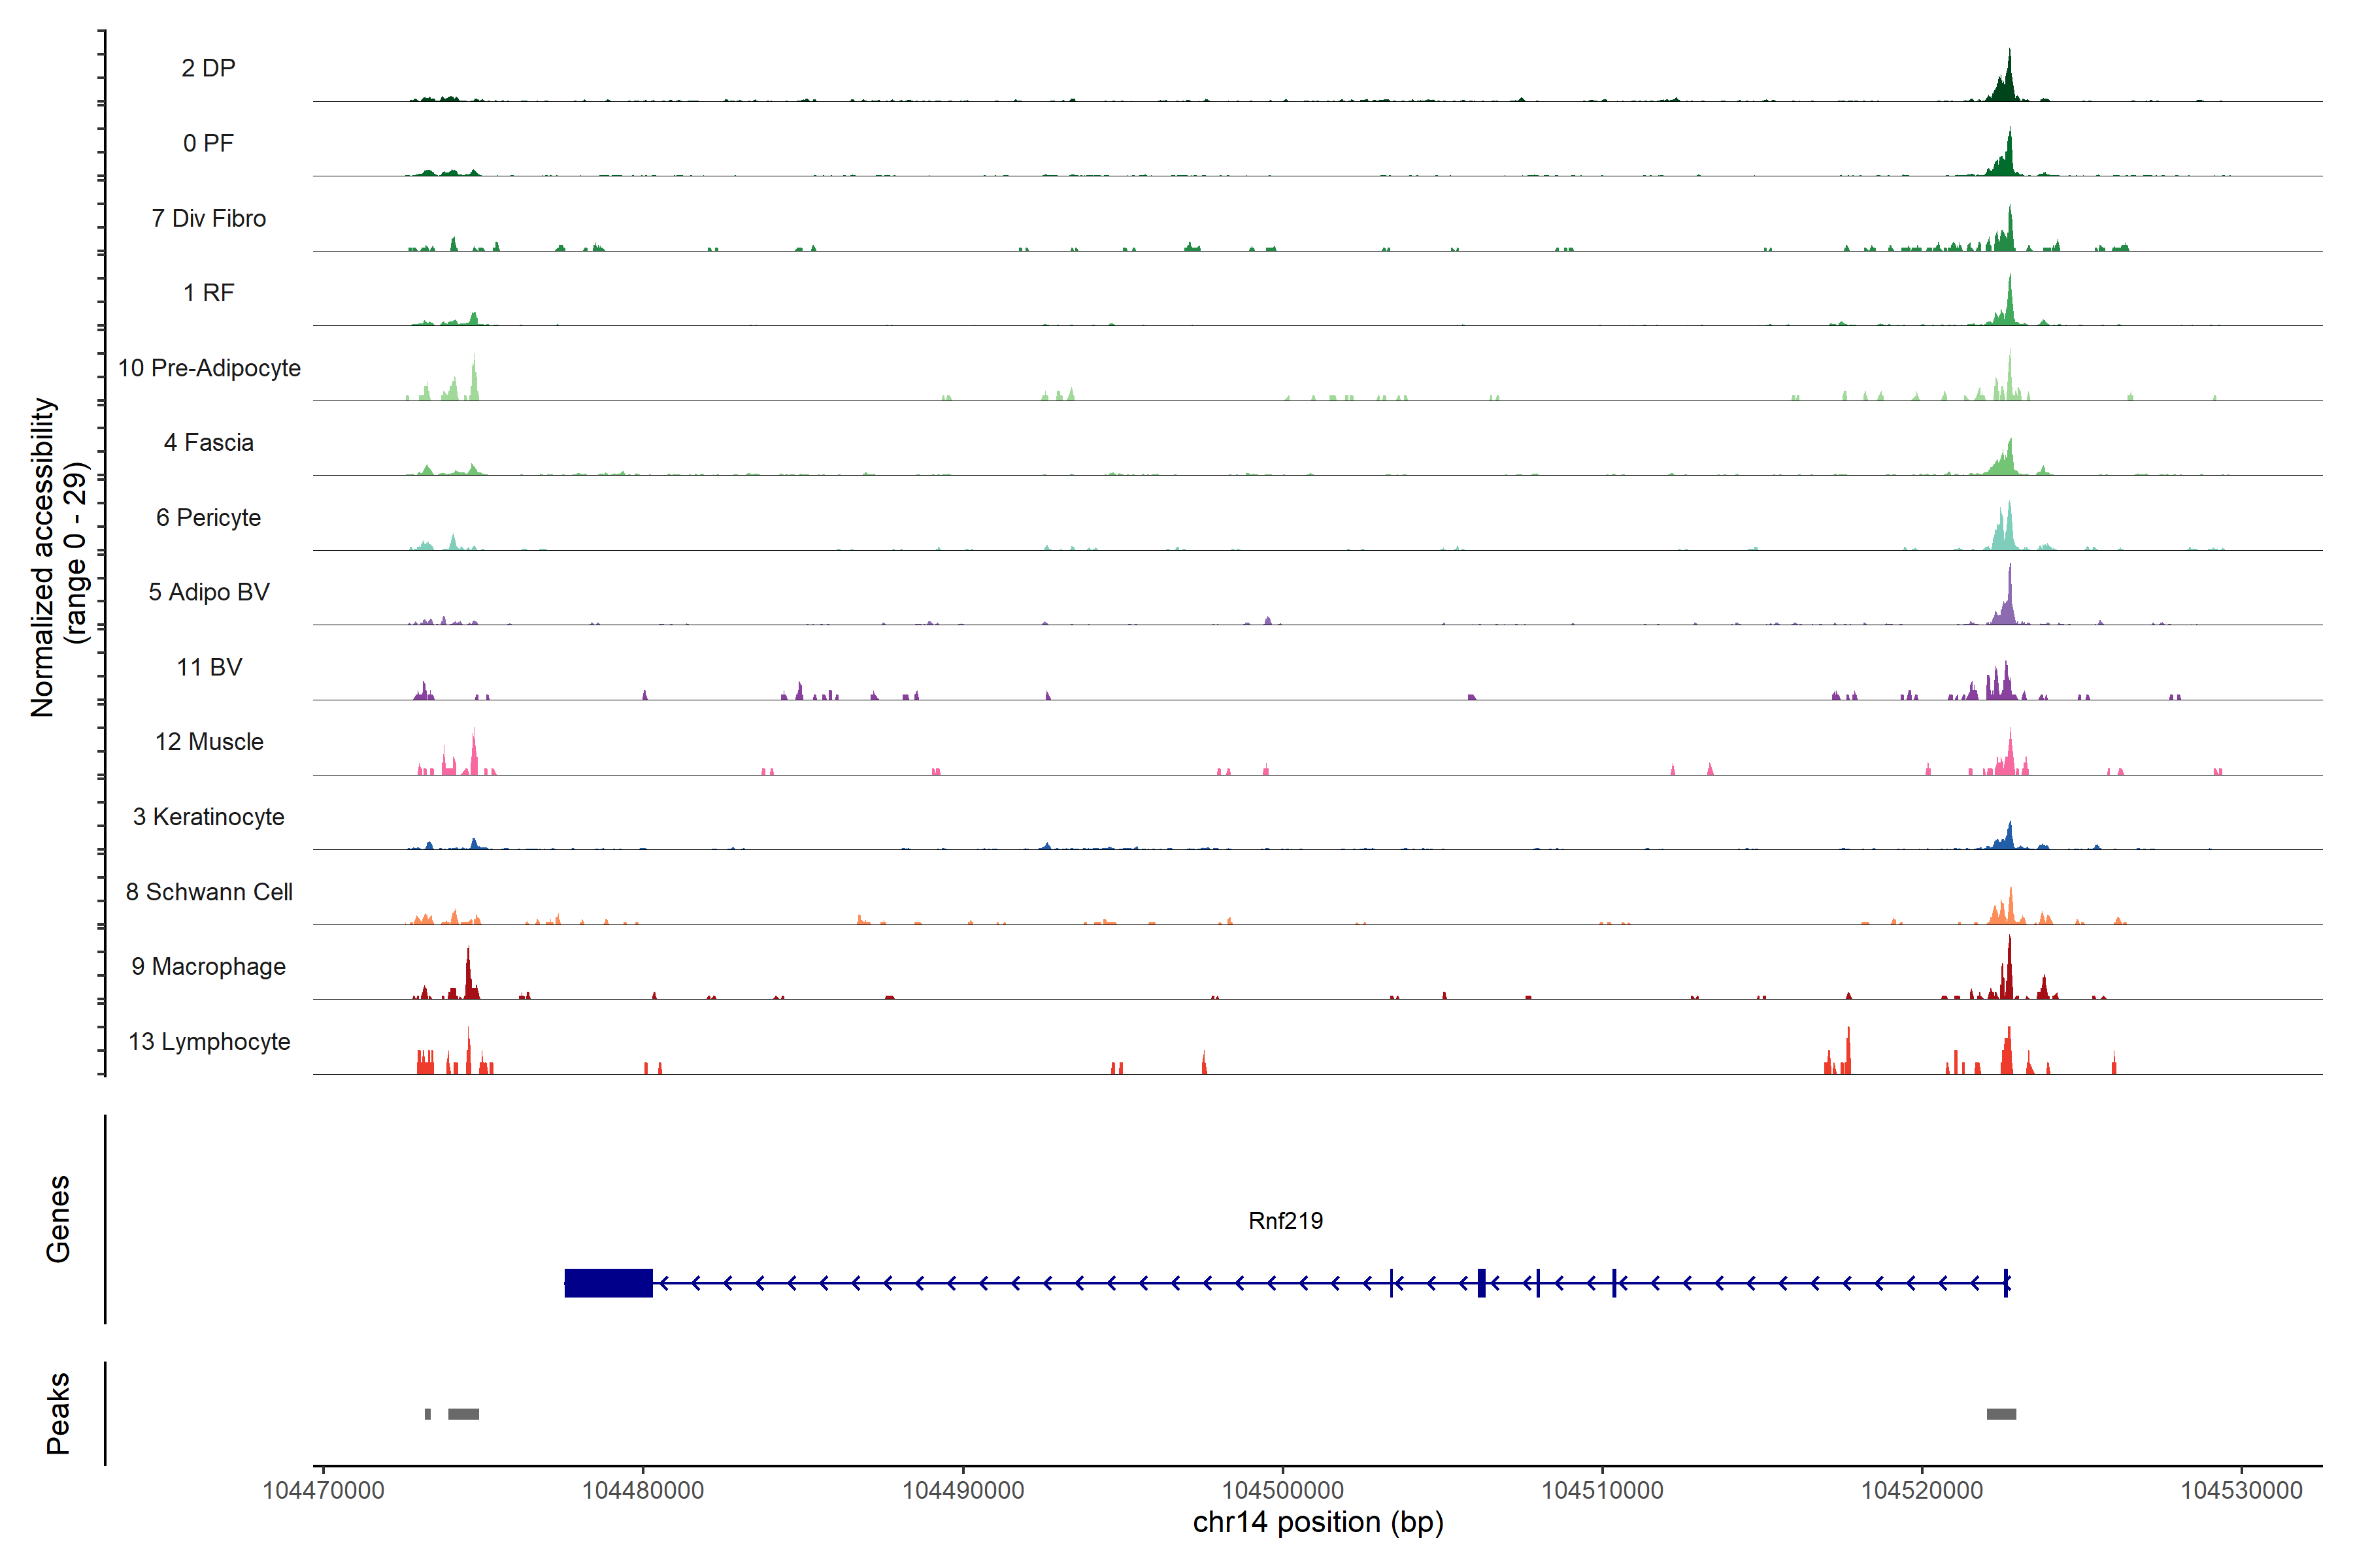This screenshot has height=1568, width=2353.
Task: Click the chr14 position (bp) axis title
Action: pos(1318,1523)
